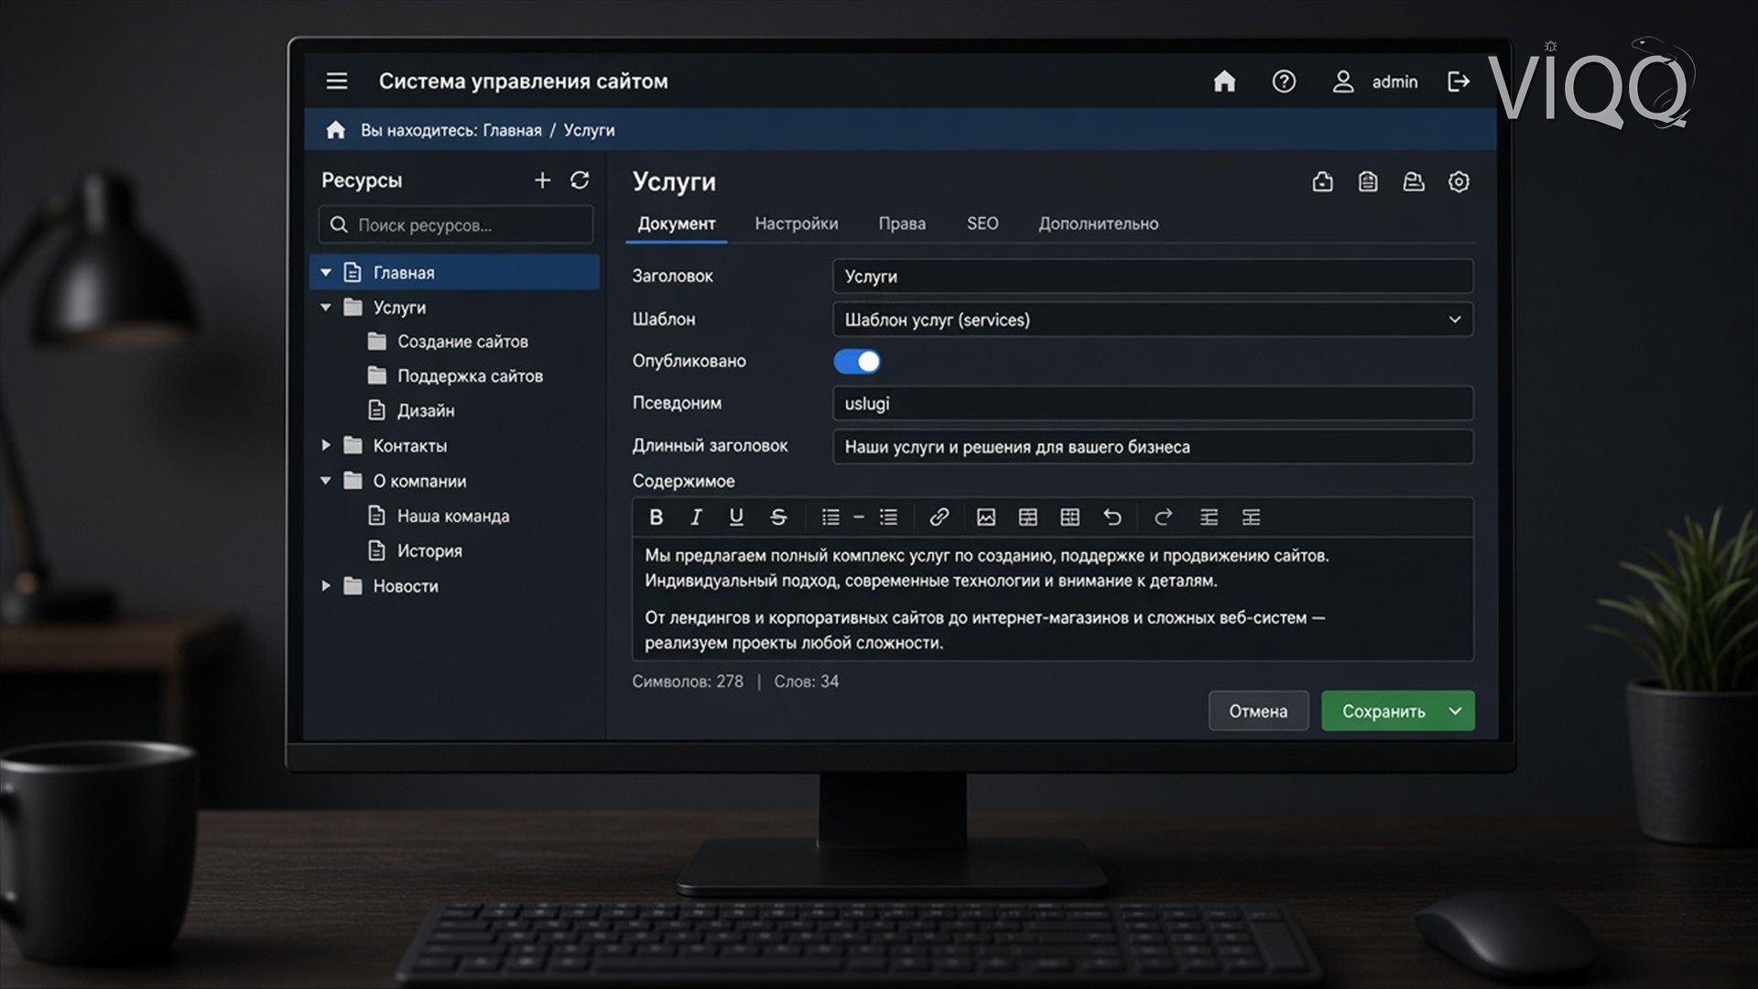Click the icon left of the gear
The height and width of the screenshot is (989, 1758).
point(1414,181)
